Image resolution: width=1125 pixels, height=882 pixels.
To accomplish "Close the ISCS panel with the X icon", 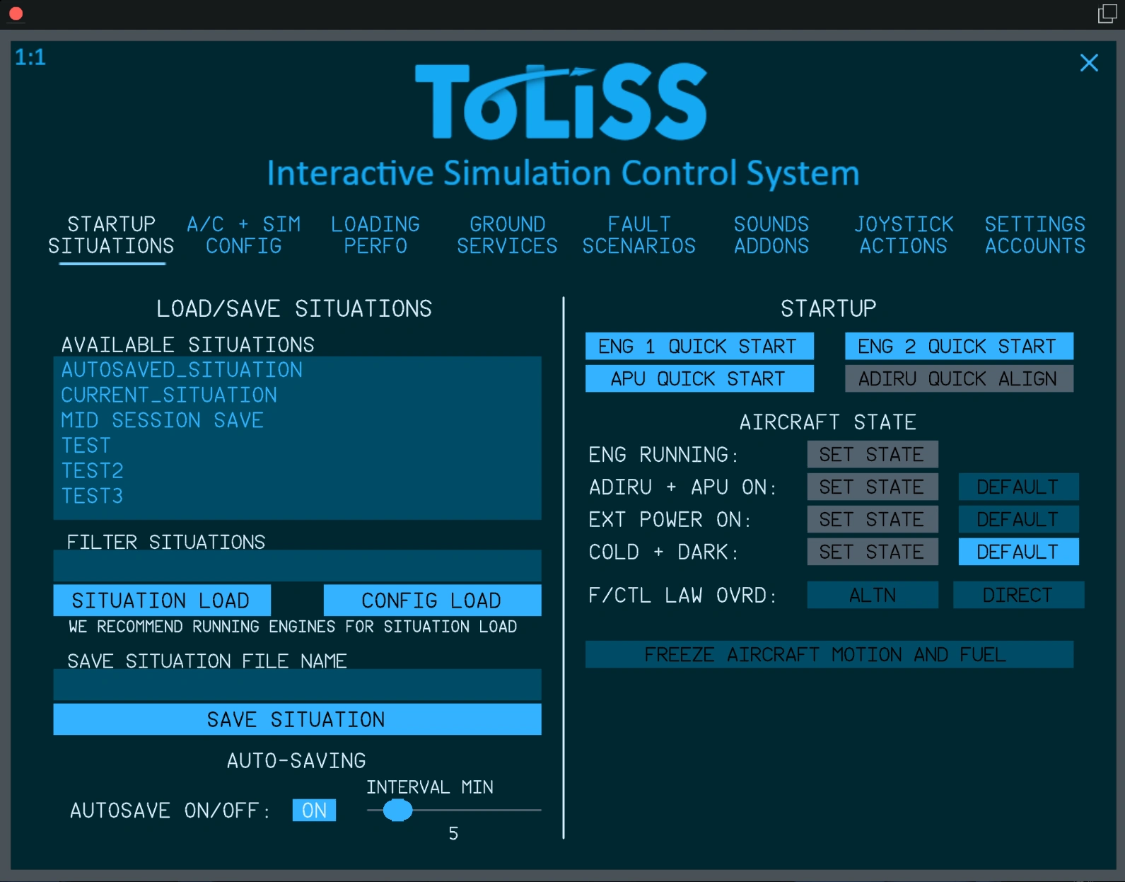I will pyautogui.click(x=1089, y=63).
